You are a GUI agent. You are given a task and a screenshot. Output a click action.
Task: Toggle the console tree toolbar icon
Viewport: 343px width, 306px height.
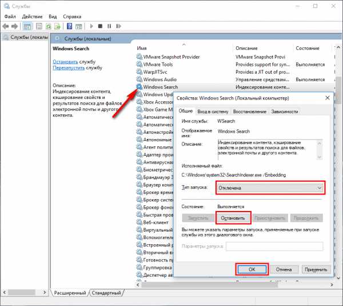(27, 26)
